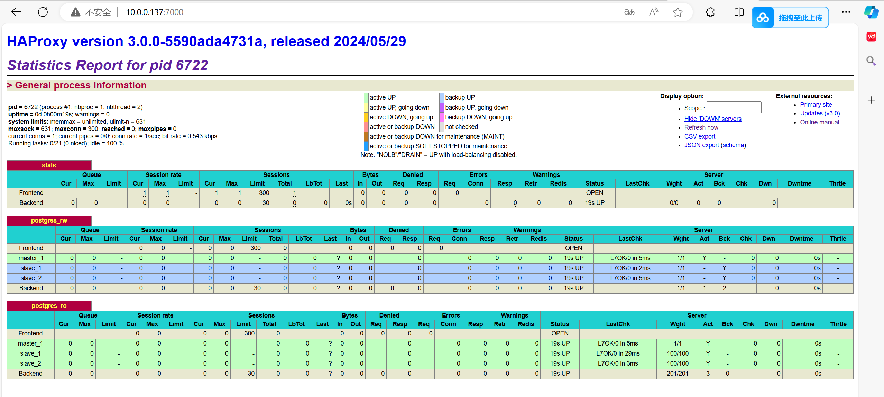
Task: Click the cloud upload drag button
Action: point(790,18)
